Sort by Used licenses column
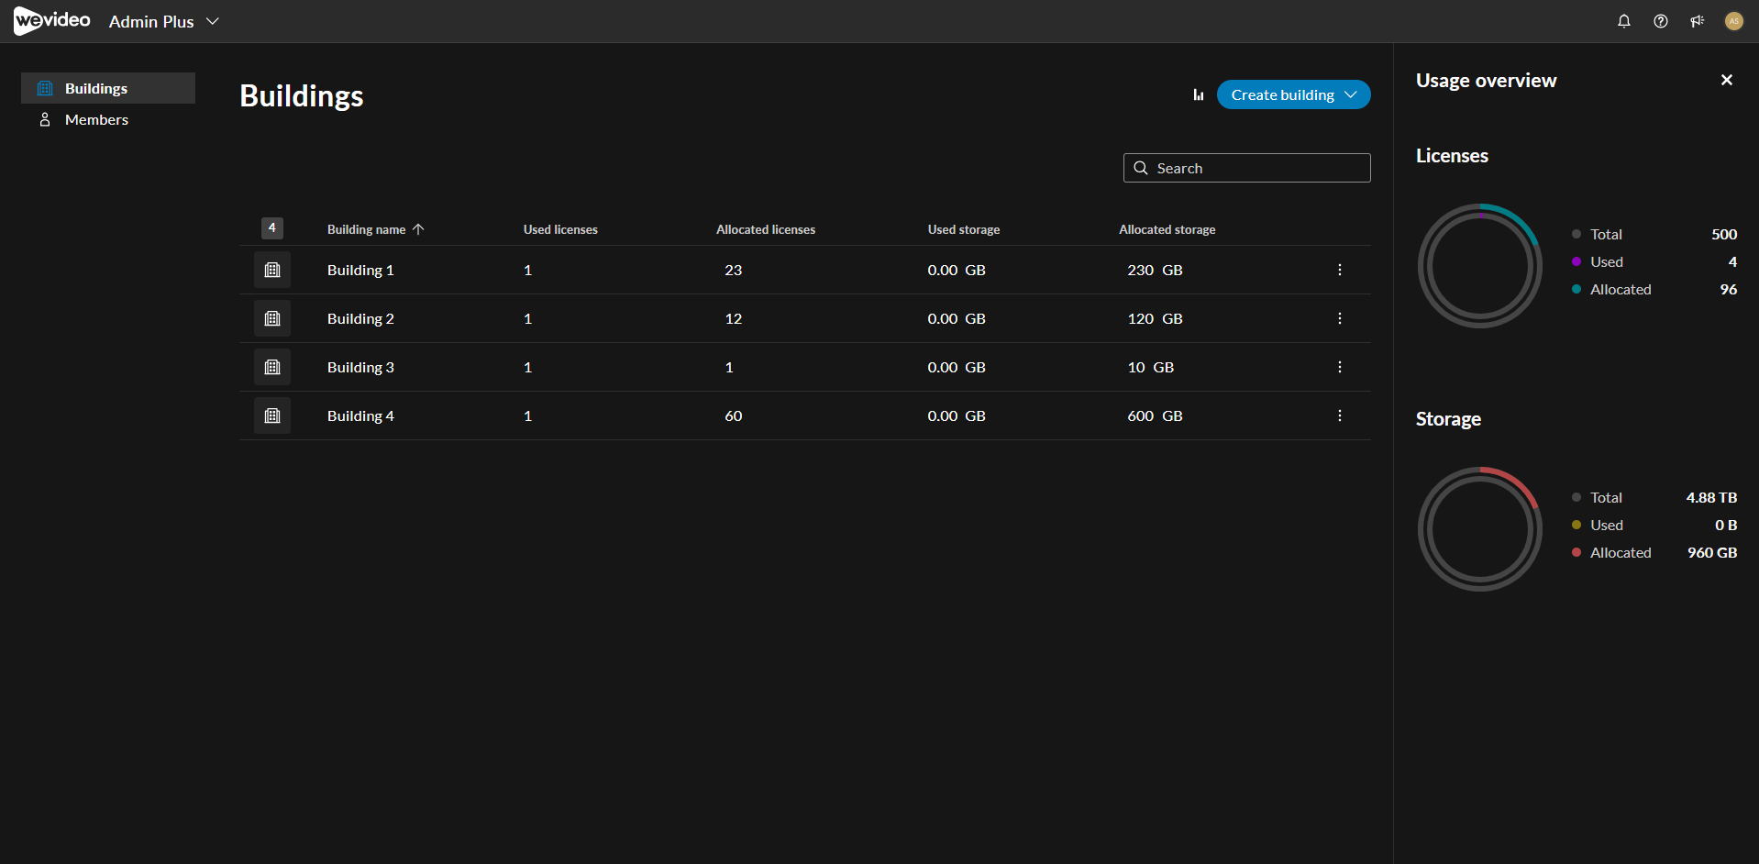 560,229
